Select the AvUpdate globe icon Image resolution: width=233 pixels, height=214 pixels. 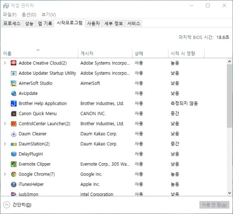click(14, 93)
